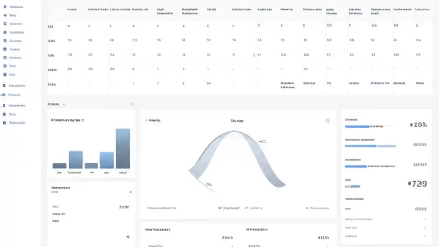Screen dimensions: 439x247
Task: Open the totals link in the table's bottom row
Action: click(x=52, y=84)
